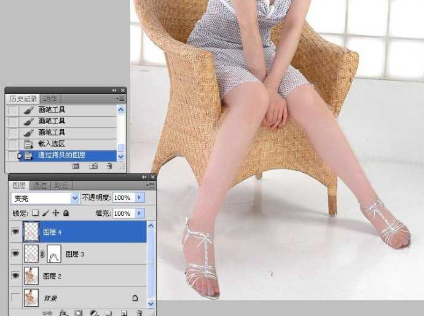Toggle lock all icon
This screenshot has height=316, width=424.
click(x=66, y=213)
